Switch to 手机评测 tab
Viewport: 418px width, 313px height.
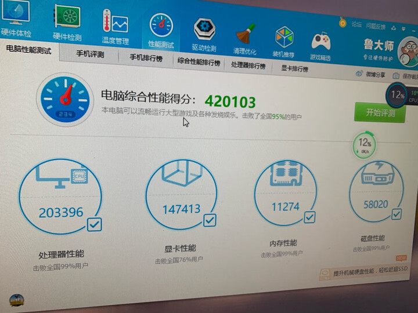pyautogui.click(x=89, y=54)
